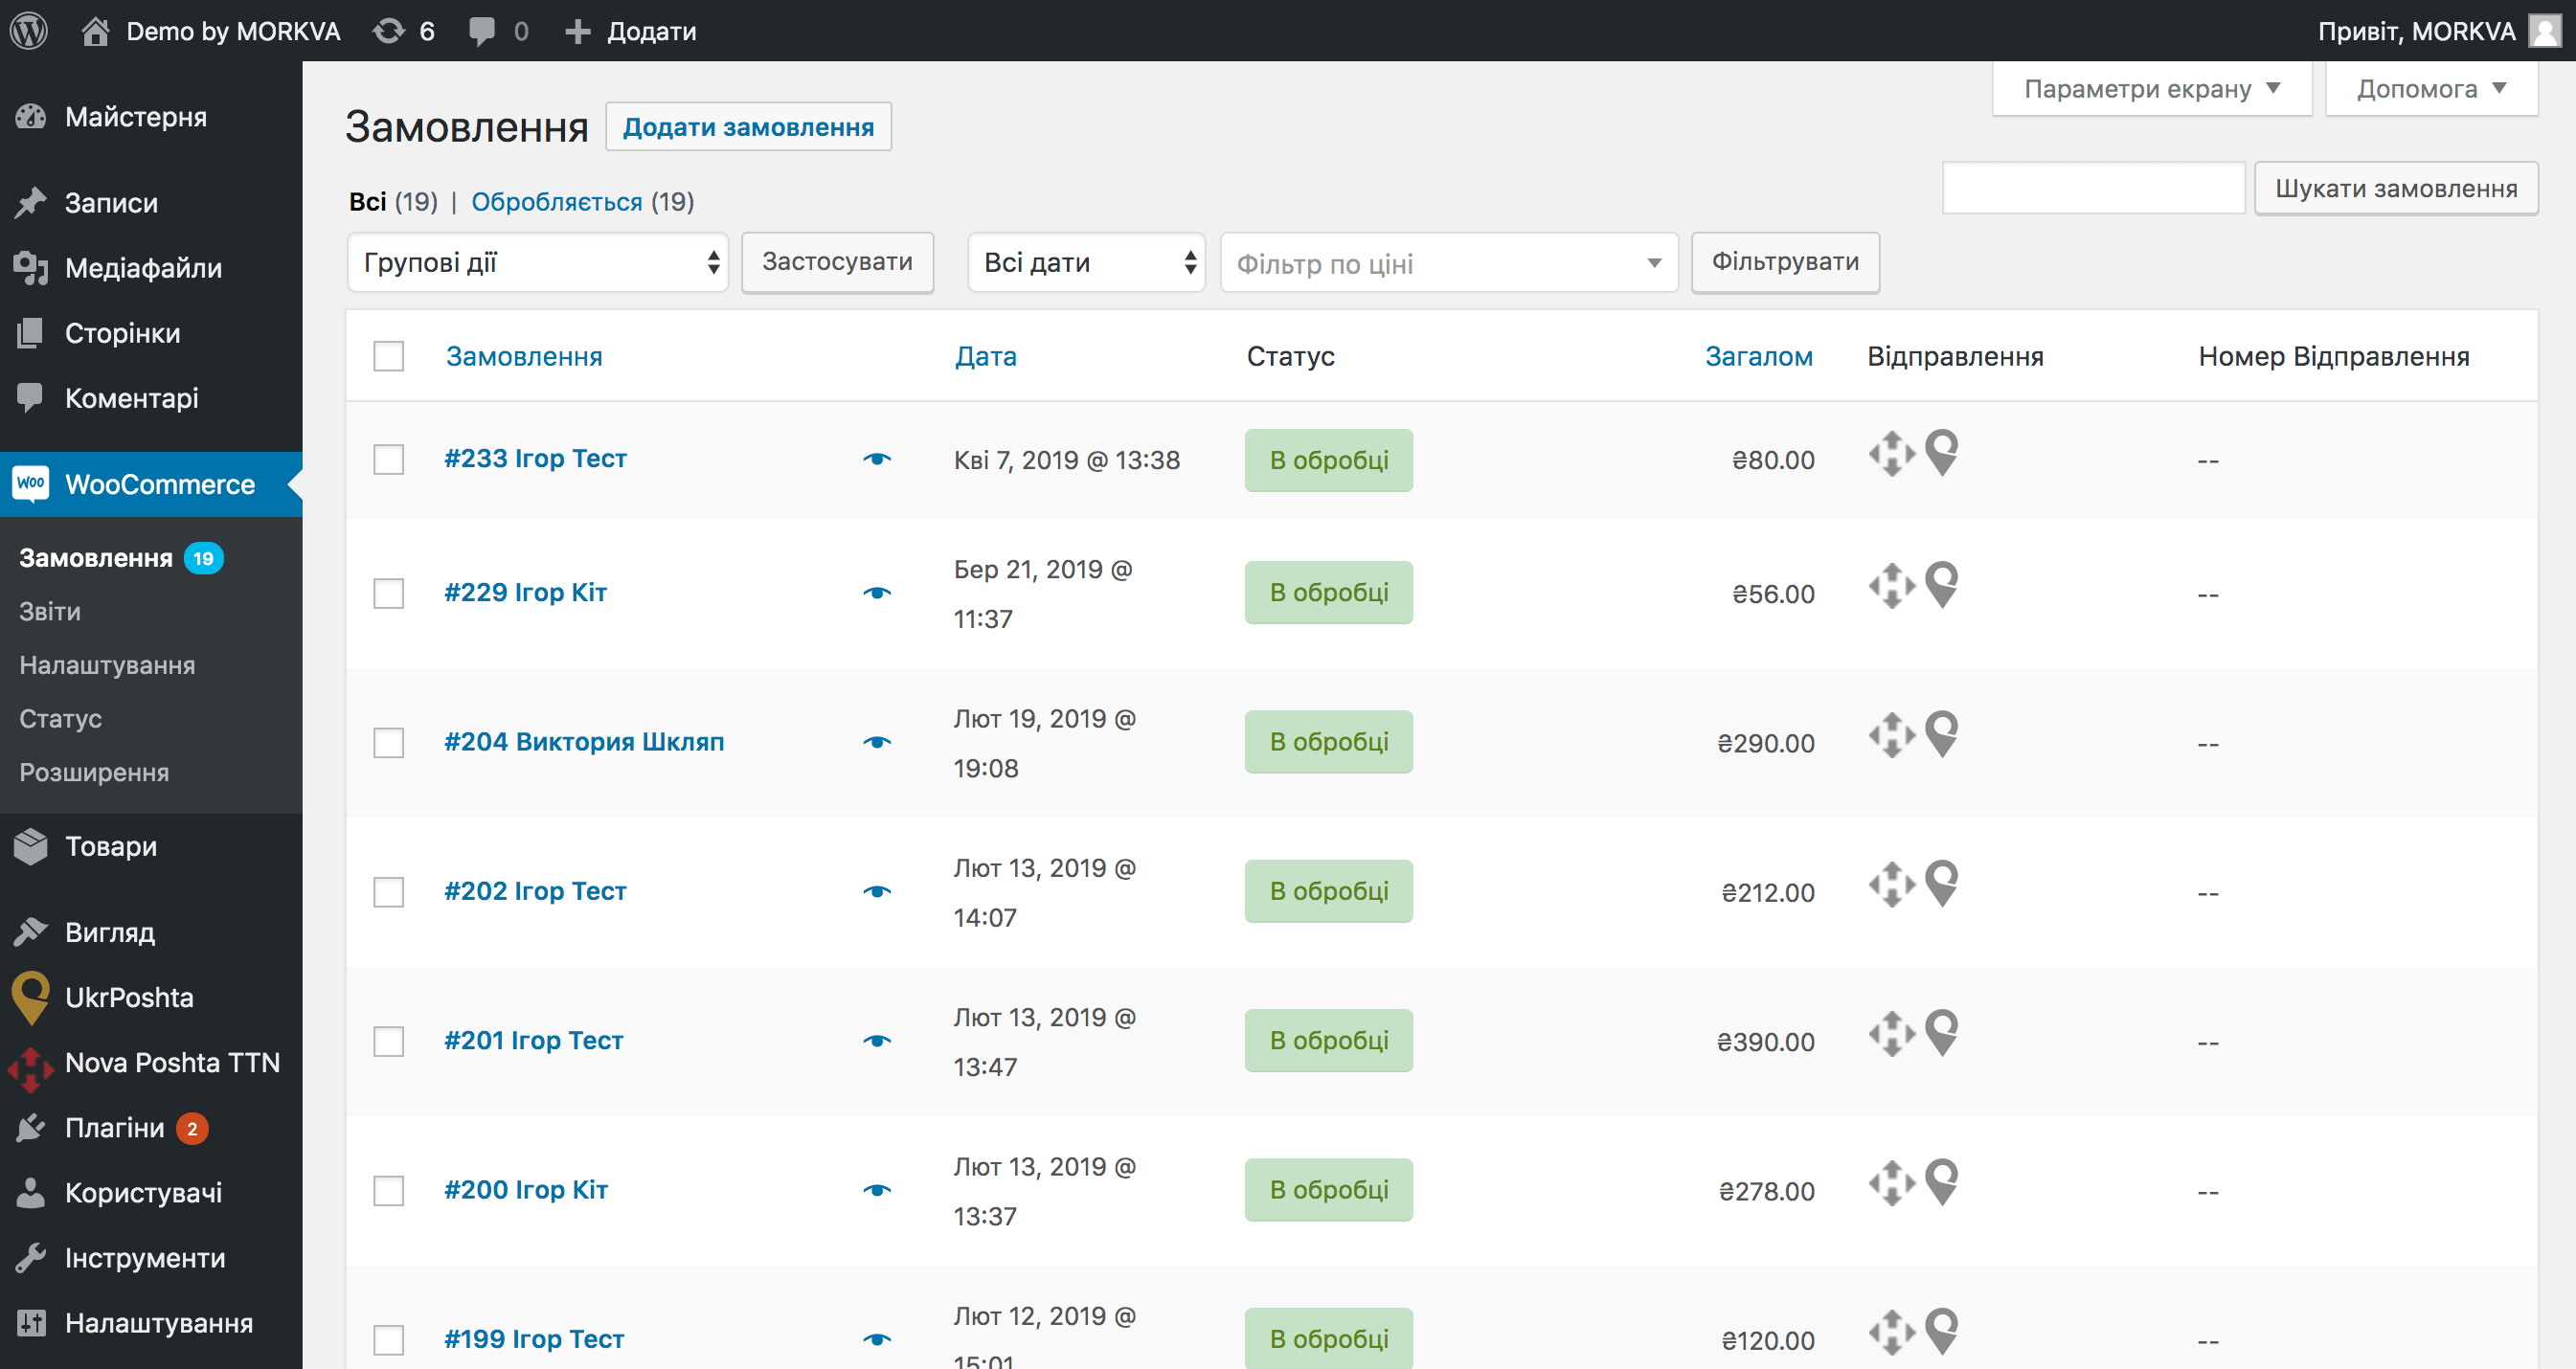2576x1369 pixels.
Task: Open the Всі дати date dropdown
Action: coord(1087,262)
